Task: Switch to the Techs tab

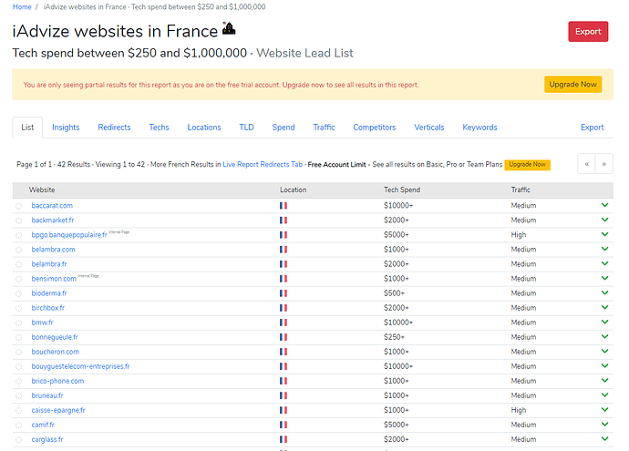Action: tap(159, 128)
